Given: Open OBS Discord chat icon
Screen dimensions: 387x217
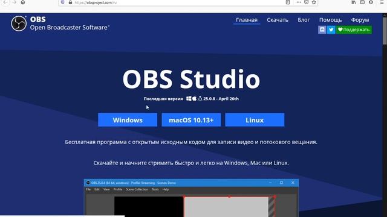Looking at the screenshot, I should [322, 30].
